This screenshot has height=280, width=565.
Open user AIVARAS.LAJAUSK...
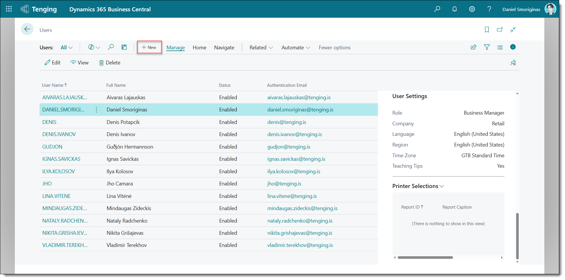click(x=65, y=97)
